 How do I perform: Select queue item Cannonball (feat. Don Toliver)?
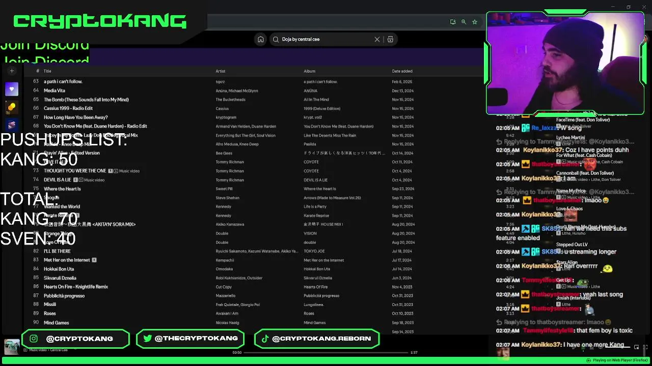[x=585, y=173]
